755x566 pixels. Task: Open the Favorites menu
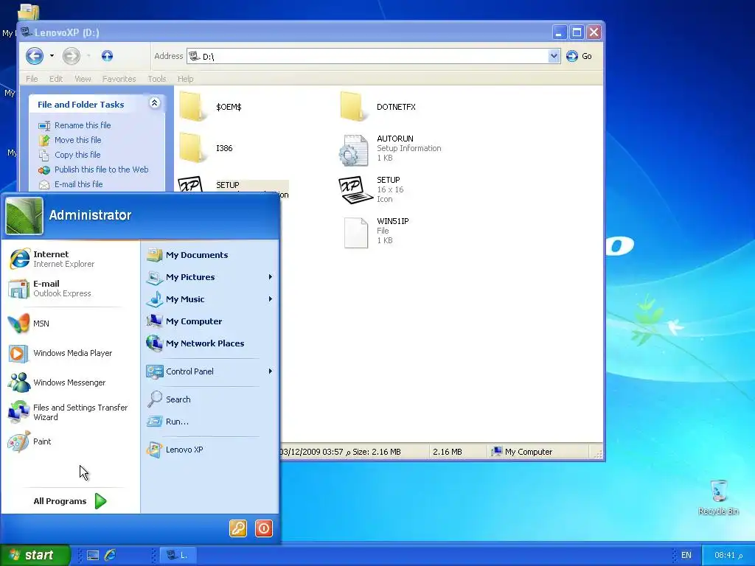pos(119,79)
